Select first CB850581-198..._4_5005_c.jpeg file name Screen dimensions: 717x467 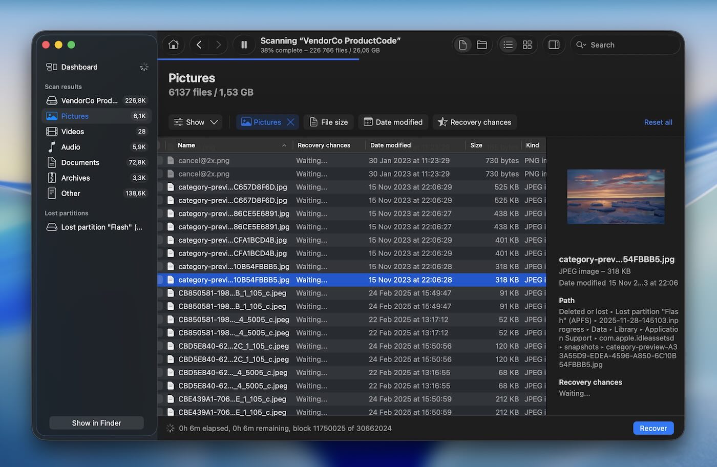[234, 320]
